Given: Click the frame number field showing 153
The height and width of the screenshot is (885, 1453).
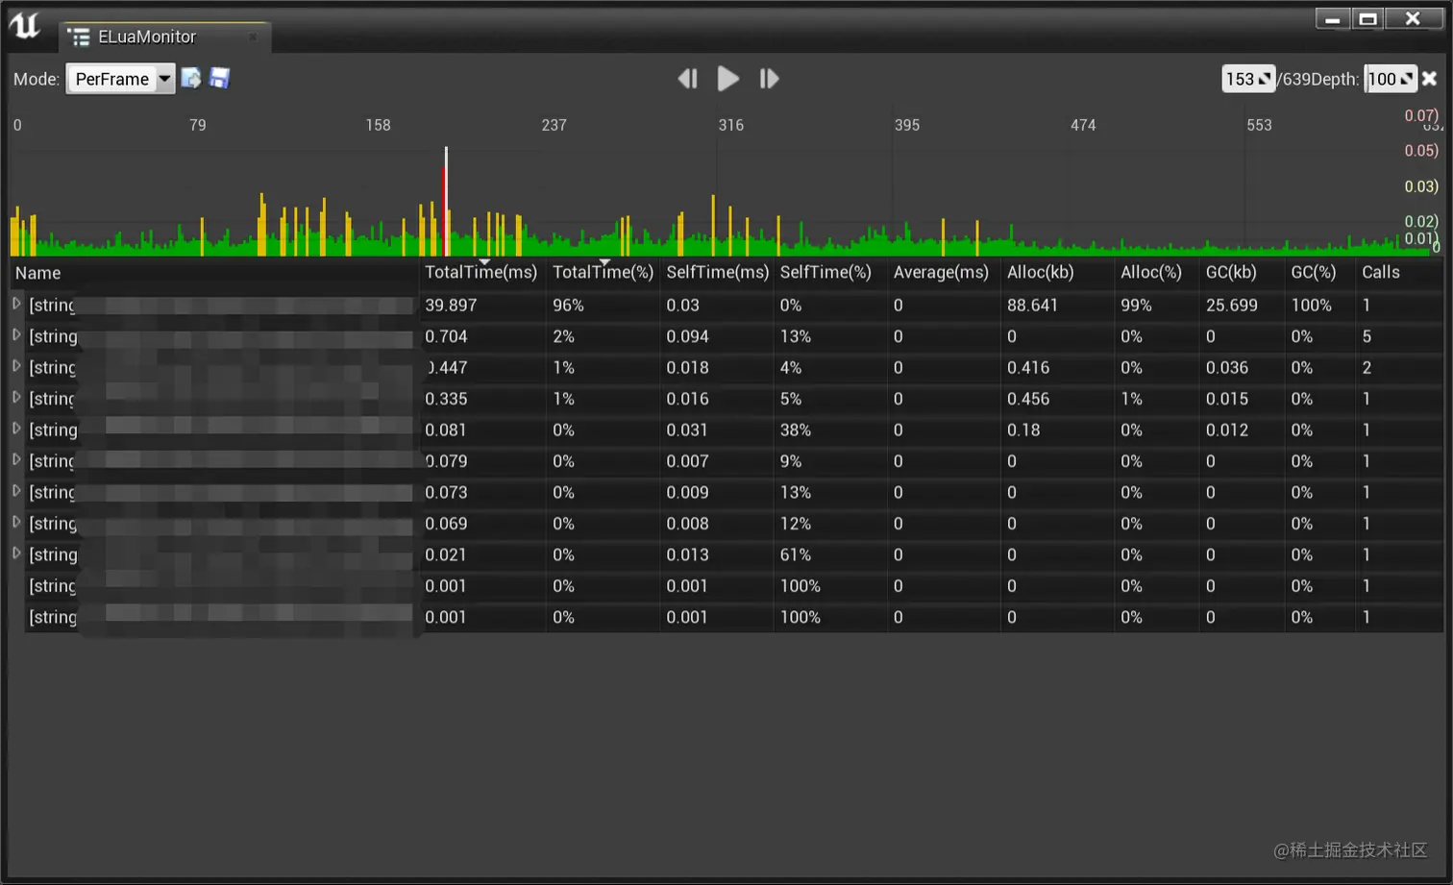Looking at the screenshot, I should point(1248,79).
